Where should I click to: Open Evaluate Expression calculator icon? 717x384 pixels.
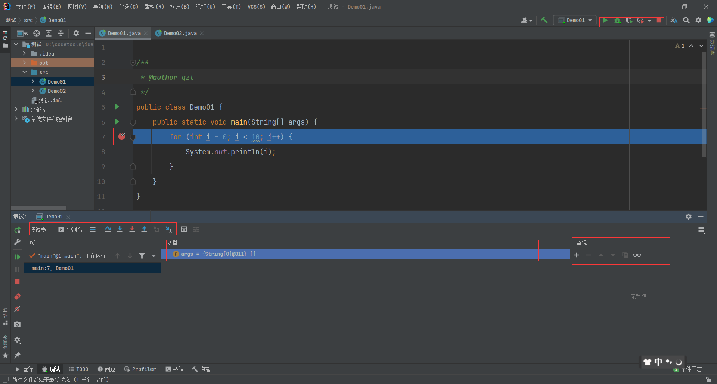184,229
